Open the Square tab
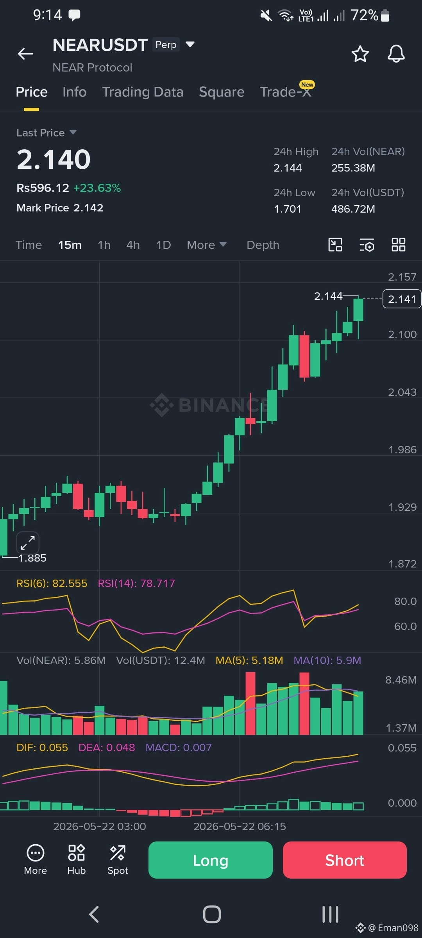Image resolution: width=422 pixels, height=938 pixels. click(222, 92)
